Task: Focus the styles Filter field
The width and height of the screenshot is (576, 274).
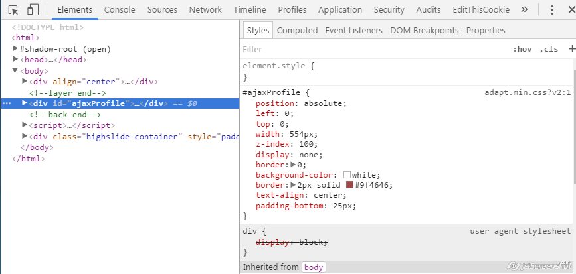Action: [375, 49]
